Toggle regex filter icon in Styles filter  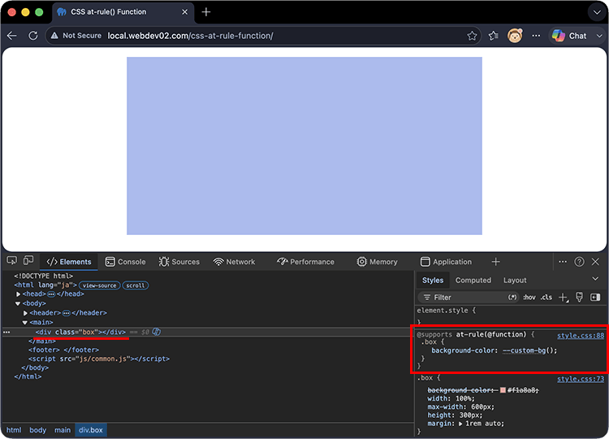coord(512,298)
